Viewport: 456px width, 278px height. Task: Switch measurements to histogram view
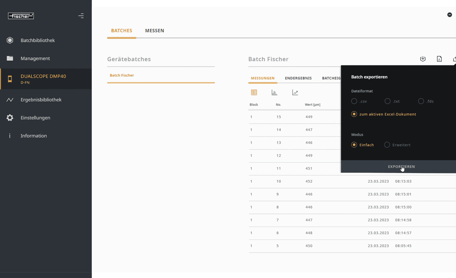274,92
